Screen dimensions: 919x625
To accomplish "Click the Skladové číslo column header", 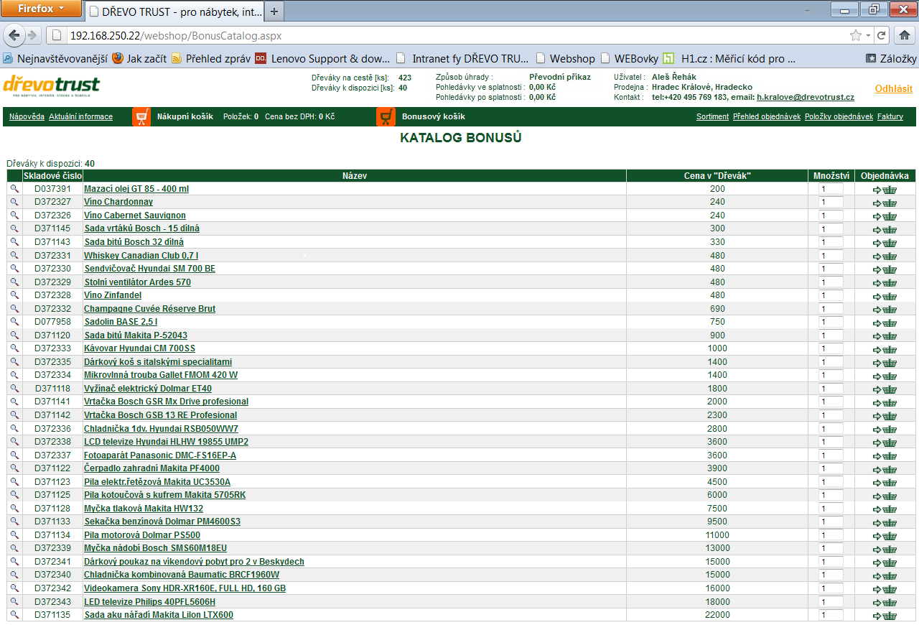I will [53, 176].
